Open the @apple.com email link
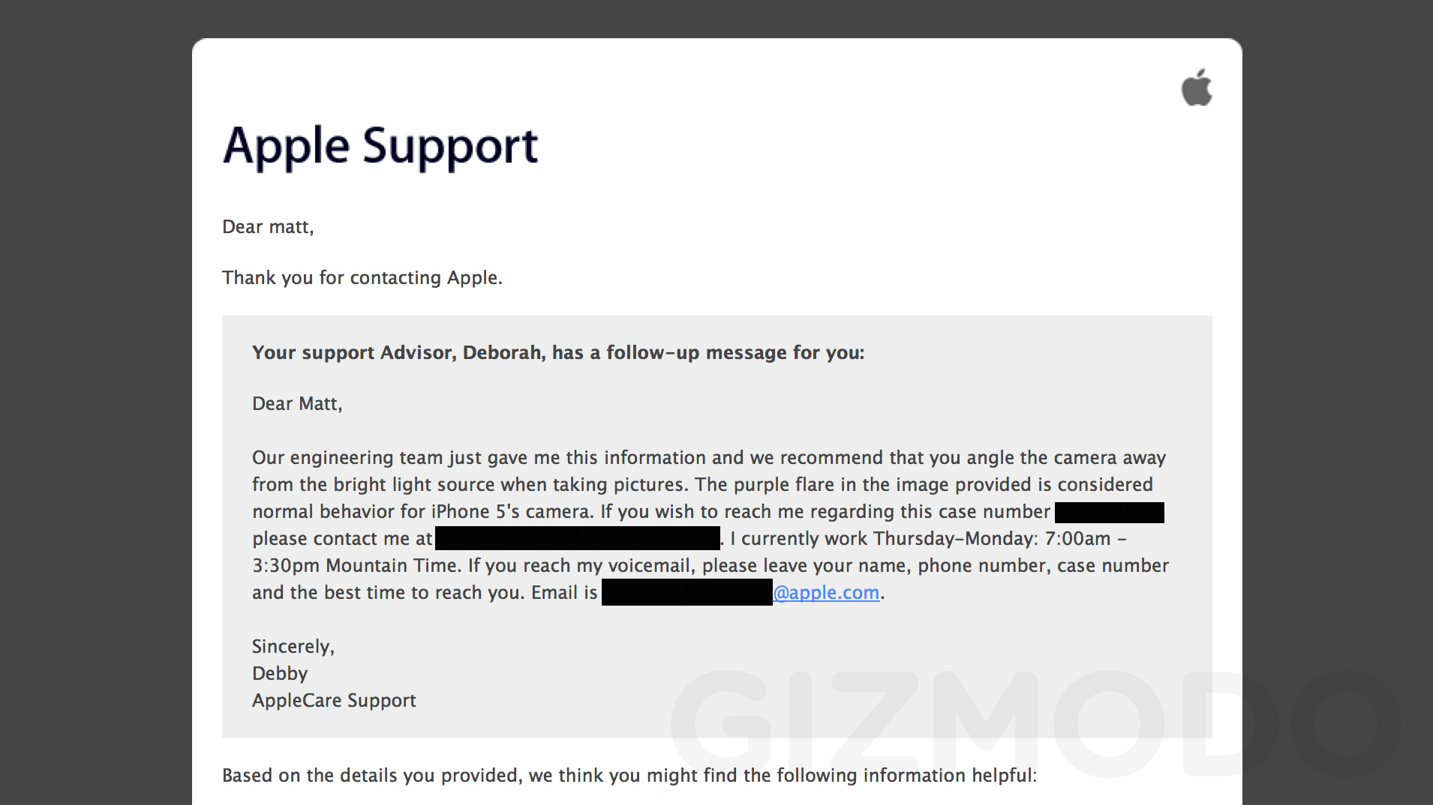 [x=826, y=592]
